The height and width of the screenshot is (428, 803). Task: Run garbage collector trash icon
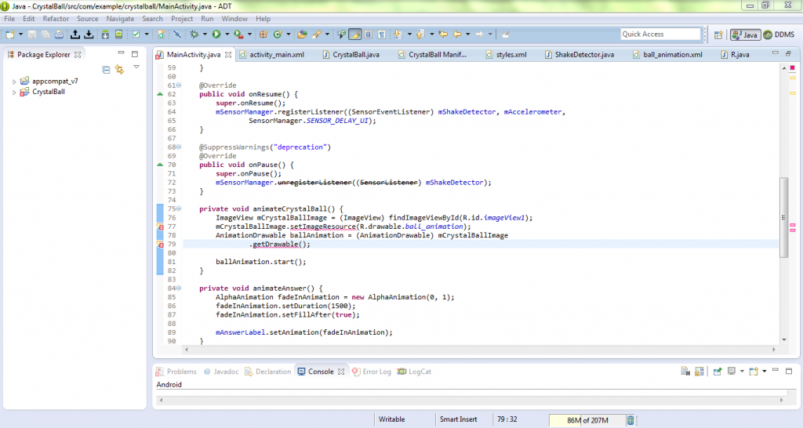pyautogui.click(x=630, y=420)
